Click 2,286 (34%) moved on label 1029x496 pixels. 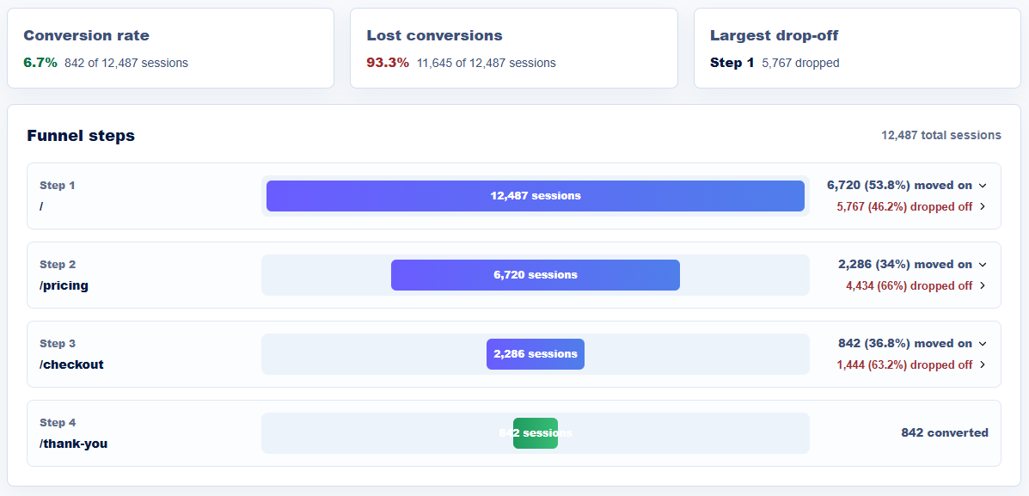[905, 265]
